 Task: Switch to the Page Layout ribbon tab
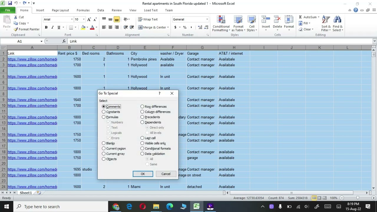pyautogui.click(x=60, y=10)
